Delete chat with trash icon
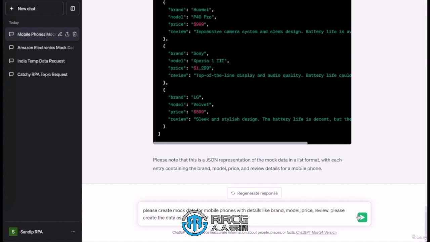The height and width of the screenshot is (242, 430). coord(75,34)
